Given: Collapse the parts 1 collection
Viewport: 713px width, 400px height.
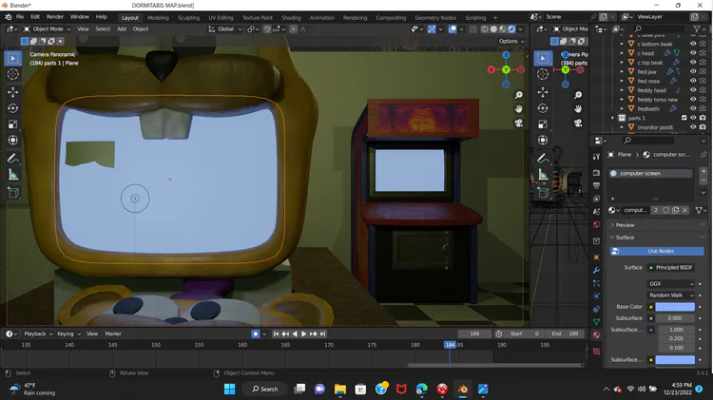Looking at the screenshot, I should coord(612,118).
